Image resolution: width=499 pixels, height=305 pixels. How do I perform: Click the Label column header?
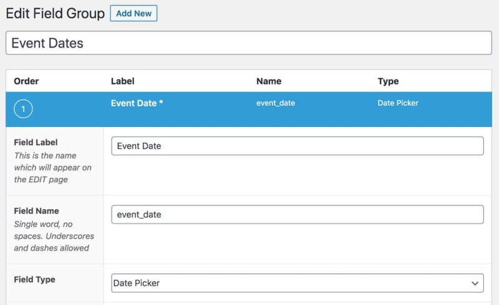(x=122, y=82)
